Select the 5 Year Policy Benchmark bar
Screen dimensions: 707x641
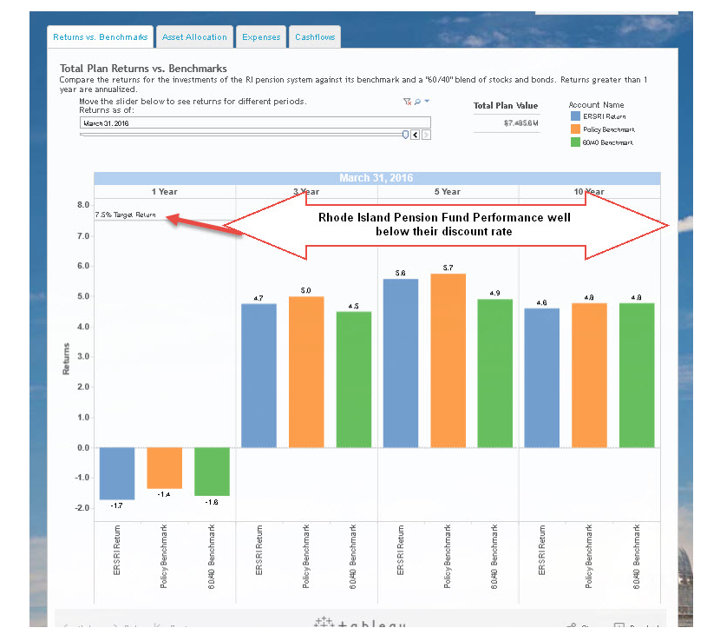[448, 360]
